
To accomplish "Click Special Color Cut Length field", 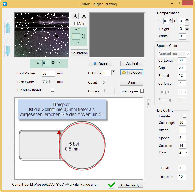I will tap(182, 60).
